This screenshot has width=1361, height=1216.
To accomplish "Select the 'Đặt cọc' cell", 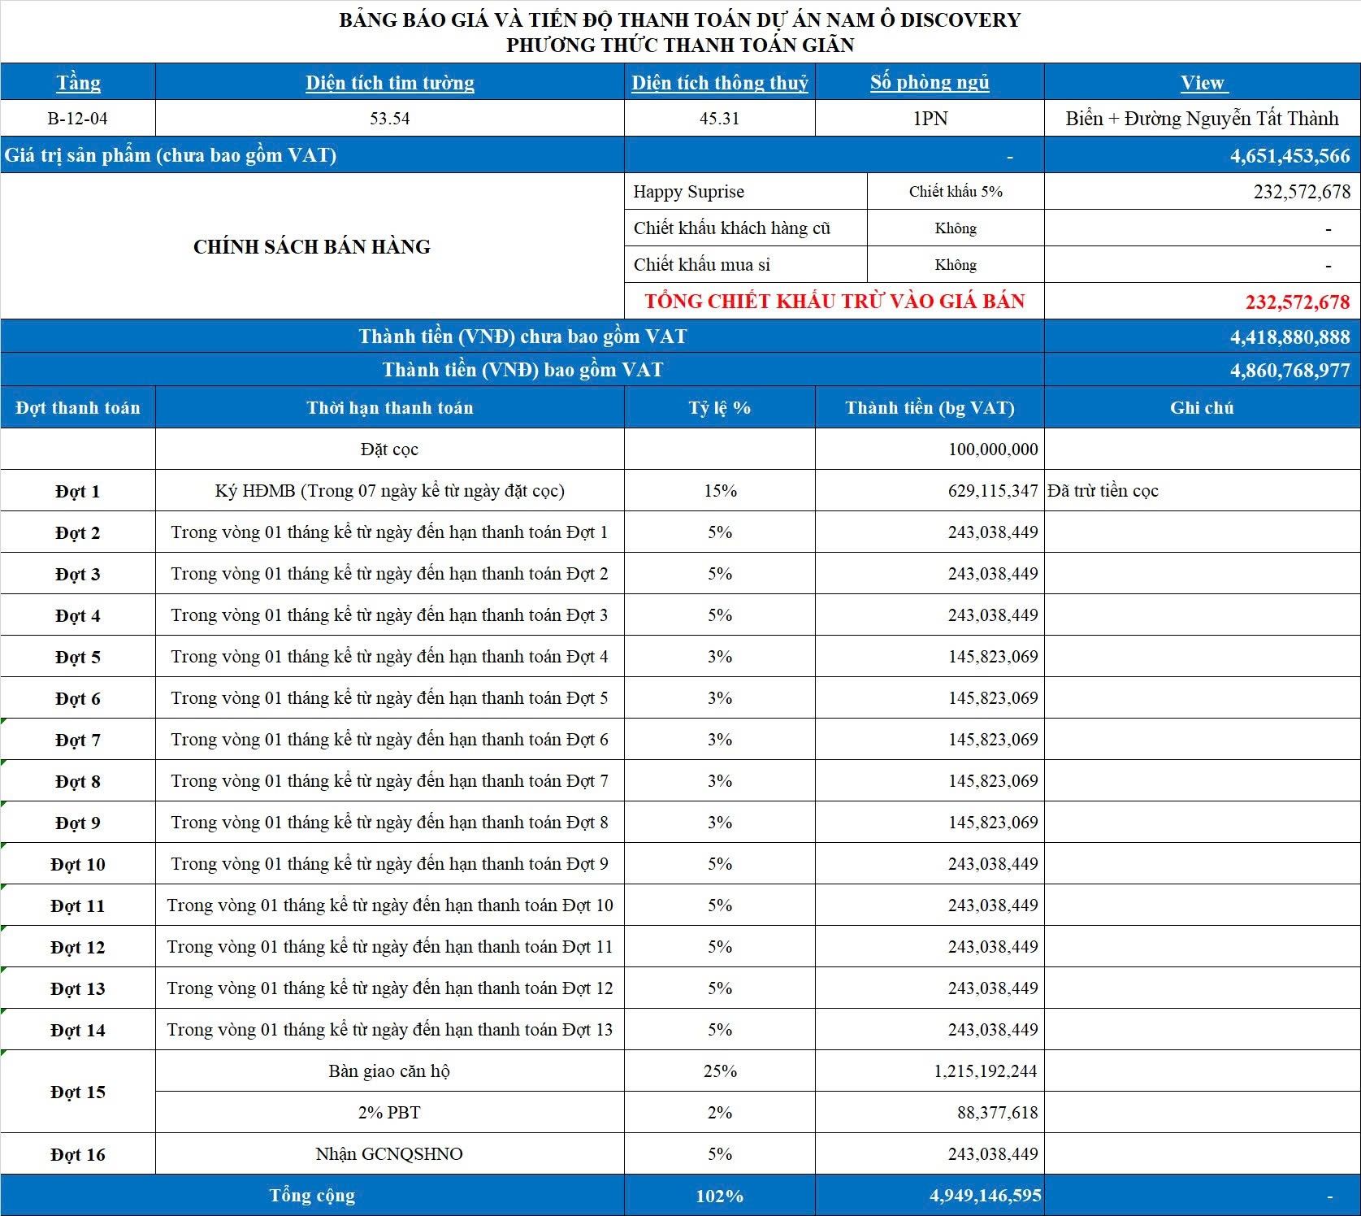I will tap(390, 449).
